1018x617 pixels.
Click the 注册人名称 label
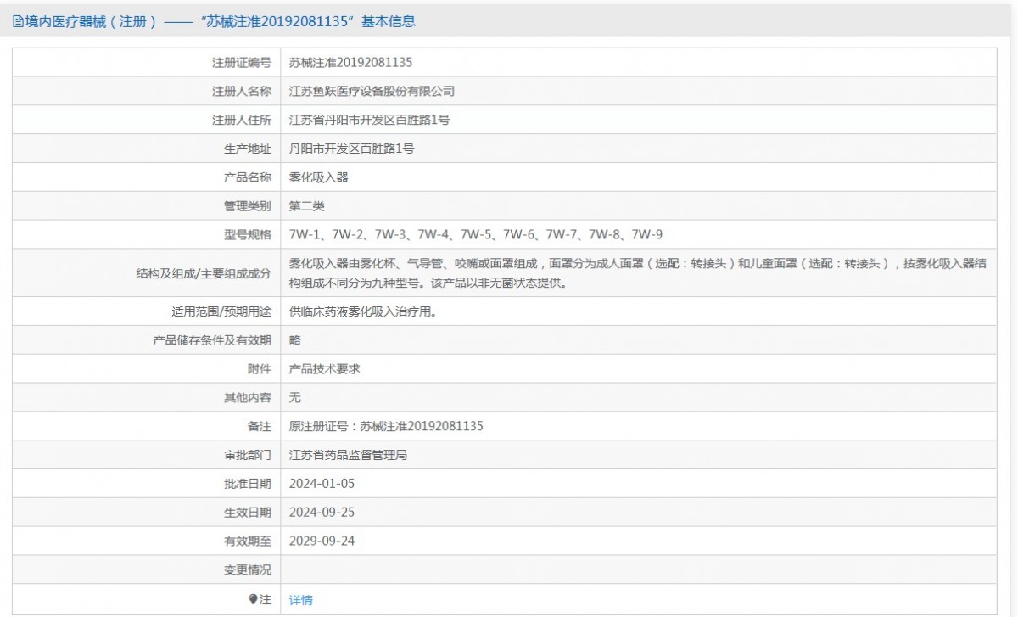pos(242,91)
